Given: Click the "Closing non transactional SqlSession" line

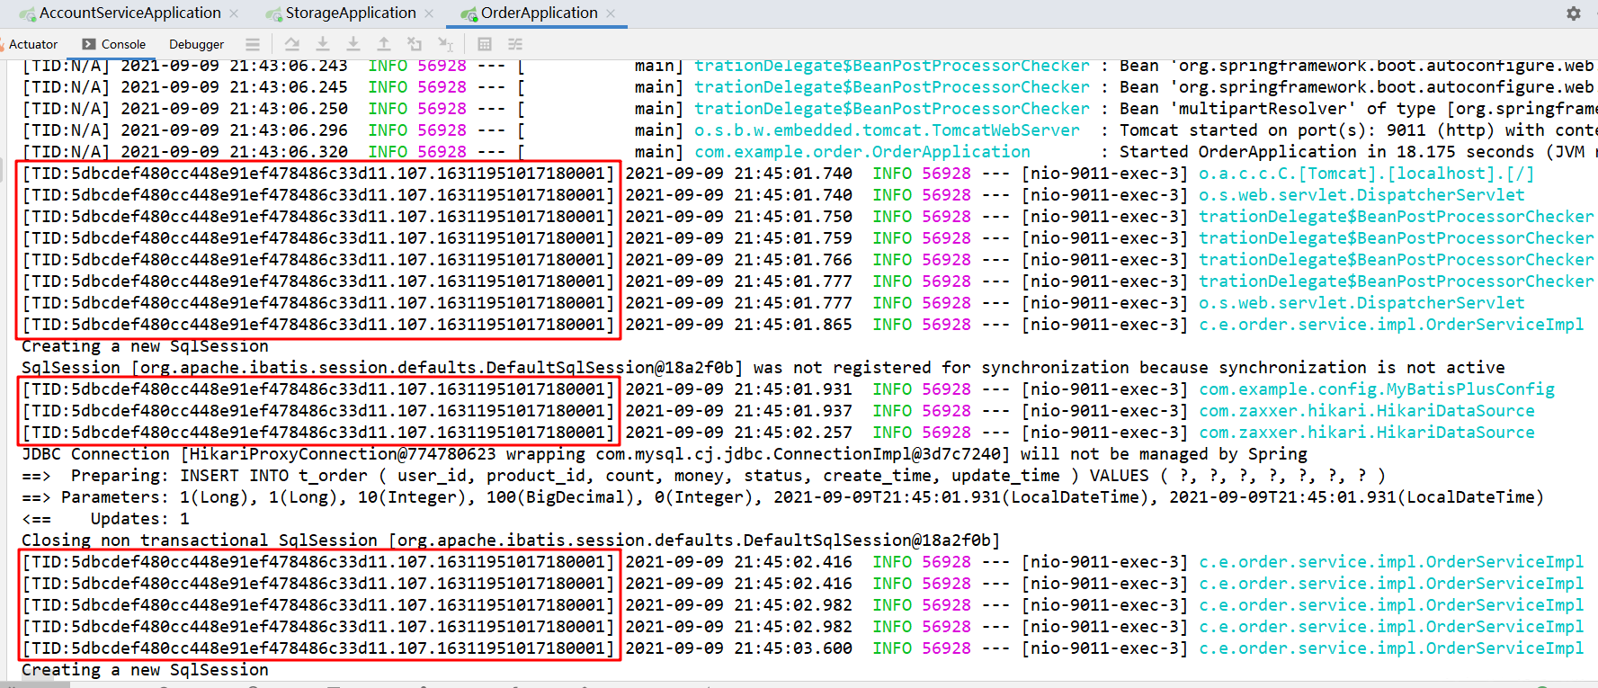Looking at the screenshot, I should click(511, 541).
